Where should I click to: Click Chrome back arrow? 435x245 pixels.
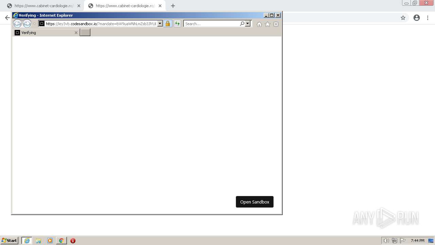7,18
